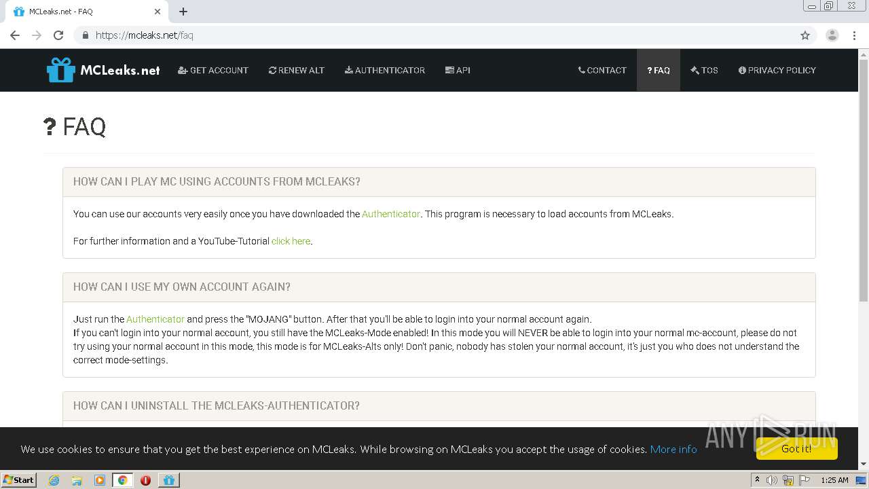Open the network tray icon
Viewport: 869px width, 489px height.
coord(788,480)
